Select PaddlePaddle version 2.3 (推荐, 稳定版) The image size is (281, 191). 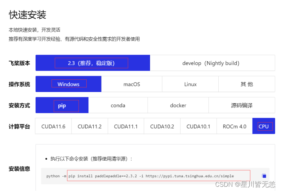point(93,63)
